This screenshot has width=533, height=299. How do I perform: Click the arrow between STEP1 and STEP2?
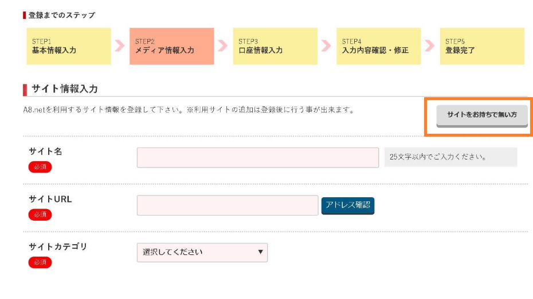tap(120, 46)
